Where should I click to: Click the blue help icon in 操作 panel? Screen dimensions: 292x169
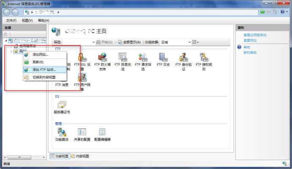pos(239,47)
